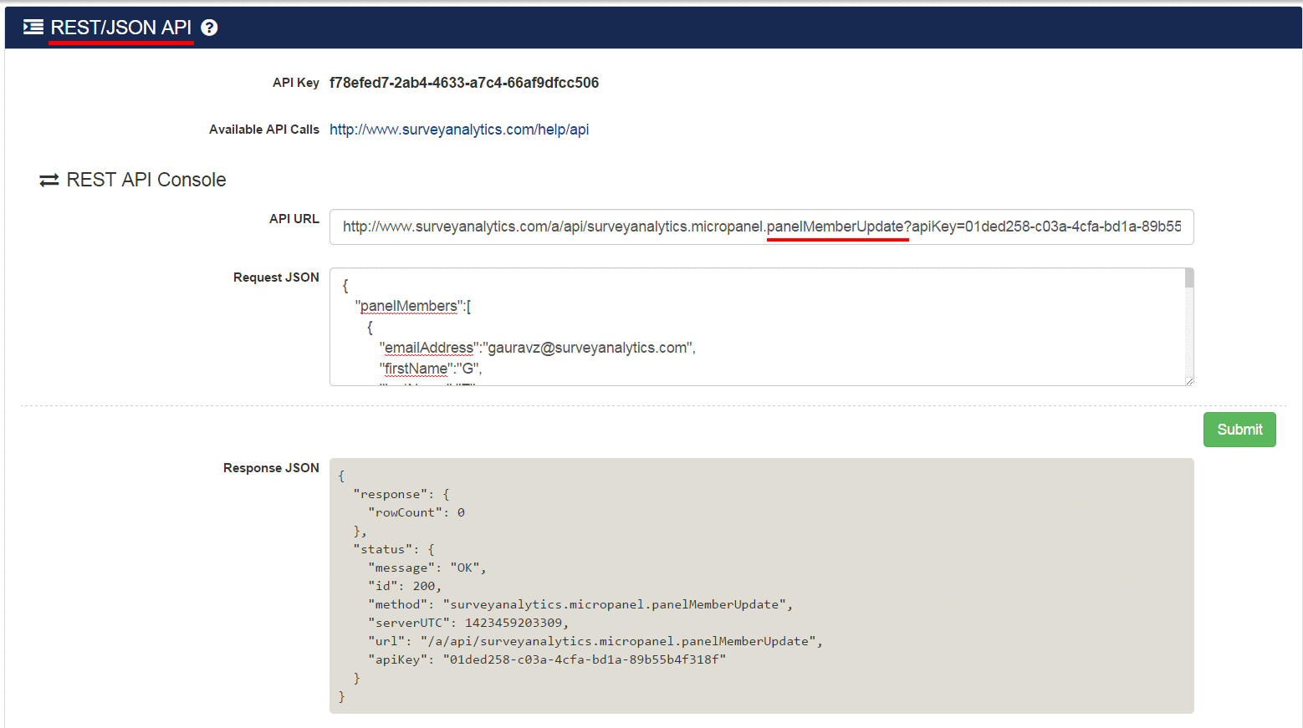
Task: Click the Request JSON scrollbar thumb
Action: click(x=1188, y=278)
